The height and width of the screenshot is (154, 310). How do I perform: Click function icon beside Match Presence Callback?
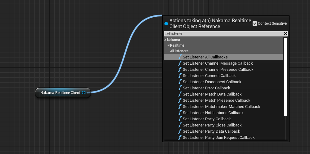(x=180, y=100)
